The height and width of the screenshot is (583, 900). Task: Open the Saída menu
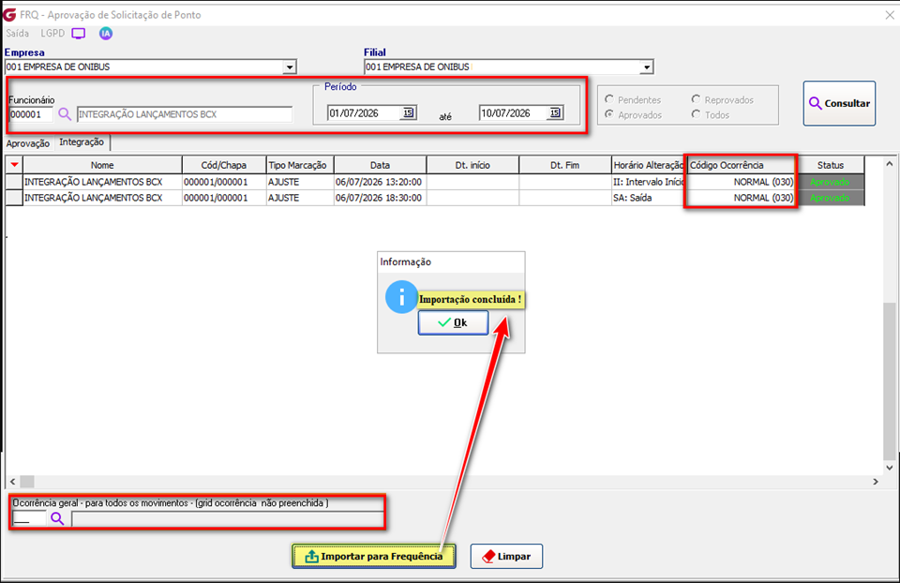pyautogui.click(x=17, y=34)
